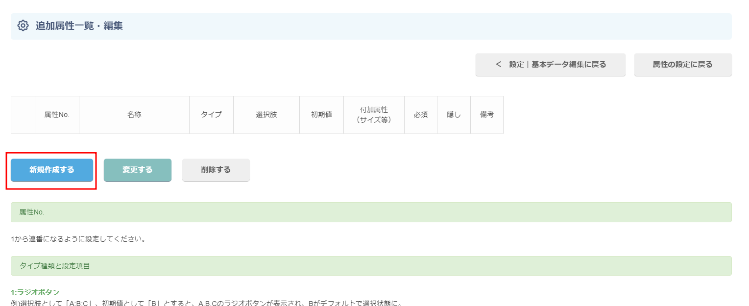Click the gear icon beside 追加属性一覧・編集
The height and width of the screenshot is (306, 749).
(x=23, y=25)
